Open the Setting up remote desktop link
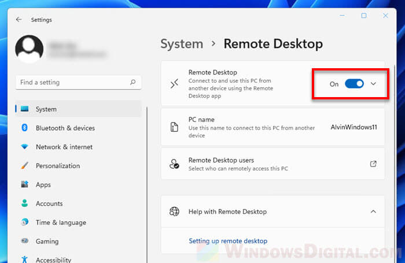Image resolution: width=405 pixels, height=263 pixels. 228,241
